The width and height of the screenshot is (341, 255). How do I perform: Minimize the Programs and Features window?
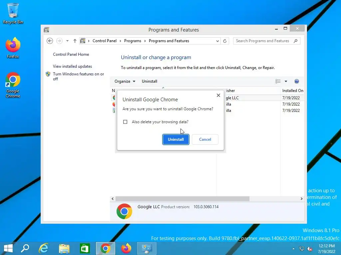click(276, 29)
